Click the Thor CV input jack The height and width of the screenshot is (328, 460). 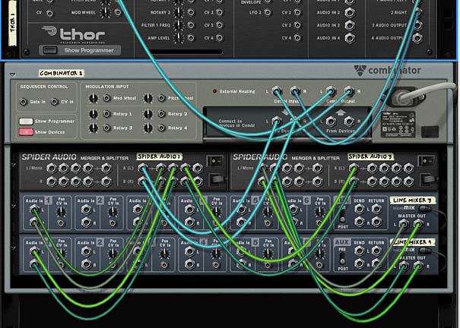[x=50, y=13]
